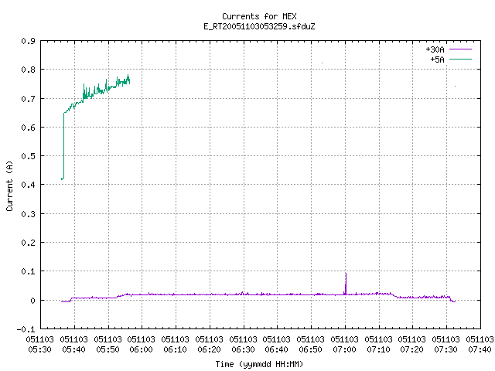Click the x-axis tick label '051103 06:40'

277,344
